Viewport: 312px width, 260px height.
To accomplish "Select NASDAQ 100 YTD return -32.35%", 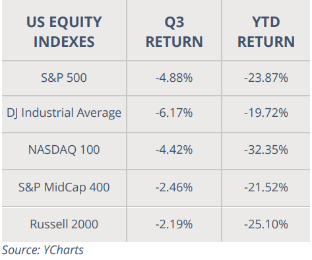I will (266, 150).
